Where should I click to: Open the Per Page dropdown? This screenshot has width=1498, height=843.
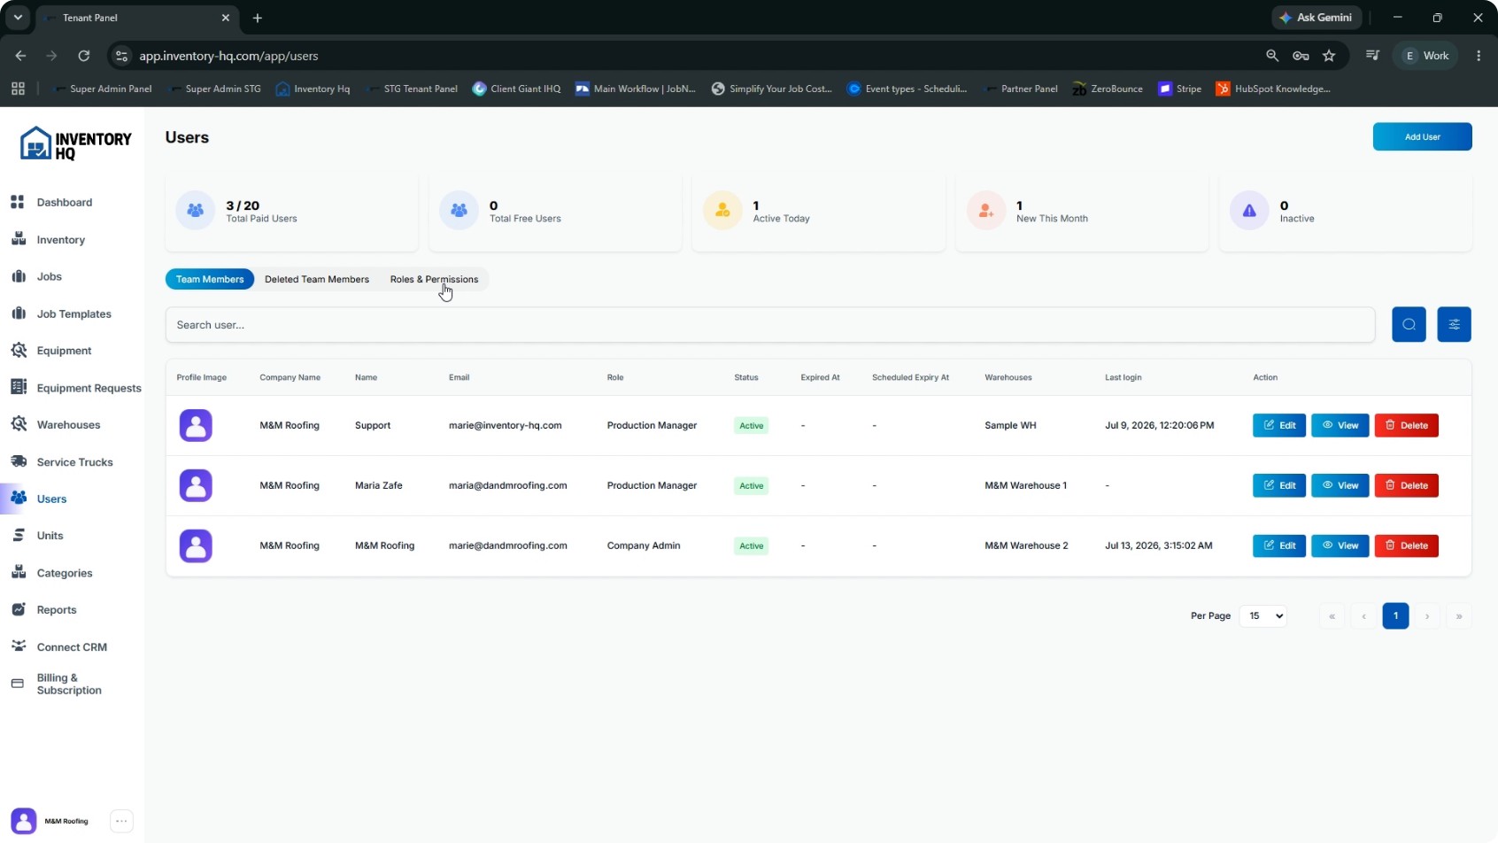1263,615
